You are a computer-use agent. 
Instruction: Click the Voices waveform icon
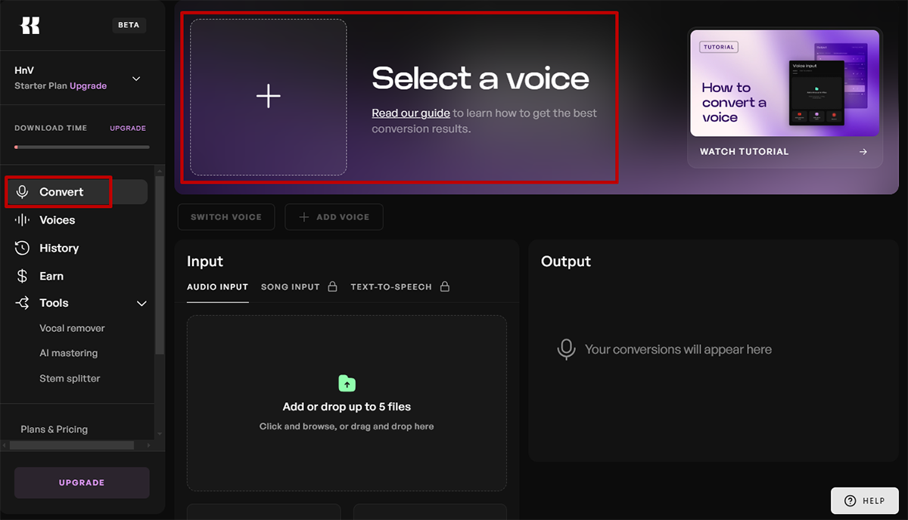pos(23,220)
